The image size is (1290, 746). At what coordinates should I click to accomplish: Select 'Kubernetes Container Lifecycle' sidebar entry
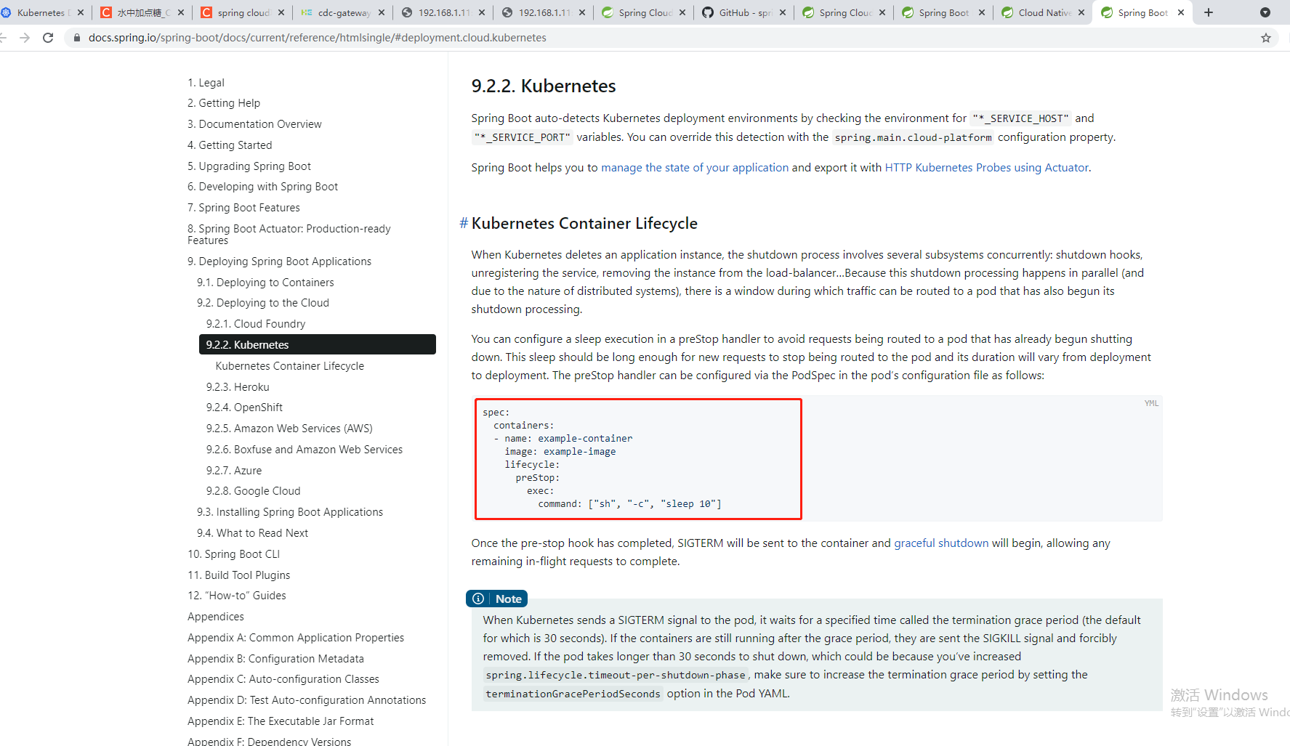coord(290,366)
